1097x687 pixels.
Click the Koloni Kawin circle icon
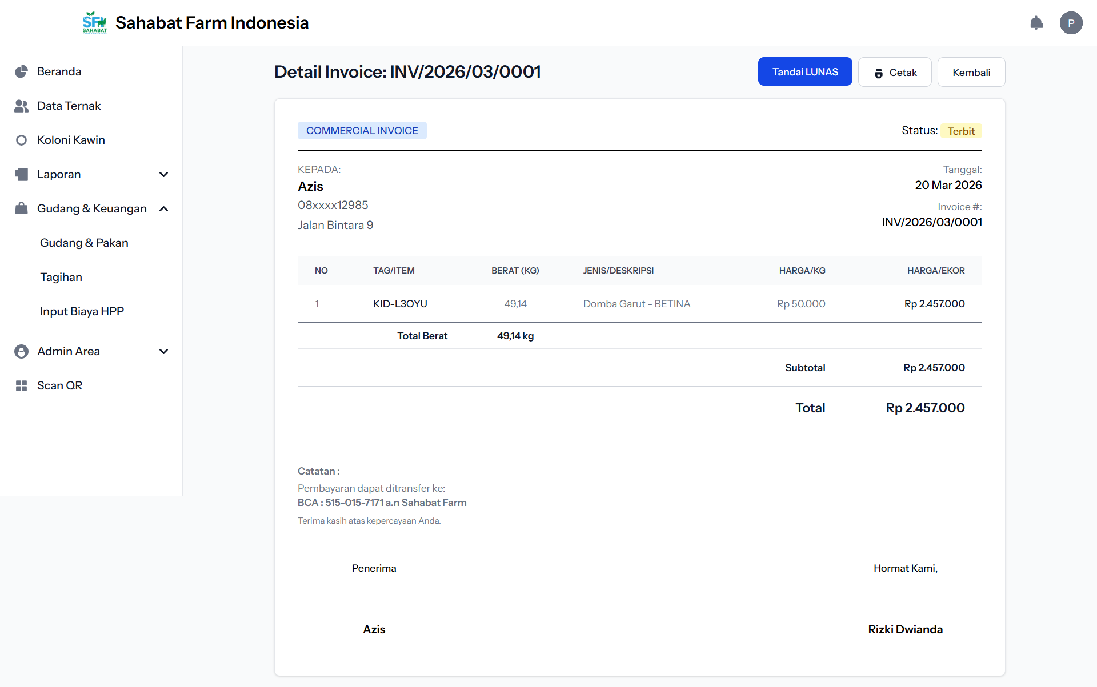(x=21, y=140)
